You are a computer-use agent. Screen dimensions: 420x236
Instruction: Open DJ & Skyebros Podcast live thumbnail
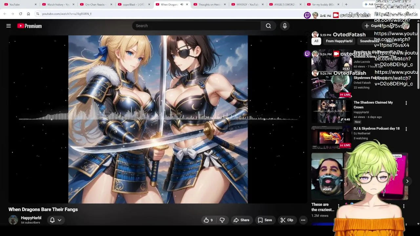331,137
